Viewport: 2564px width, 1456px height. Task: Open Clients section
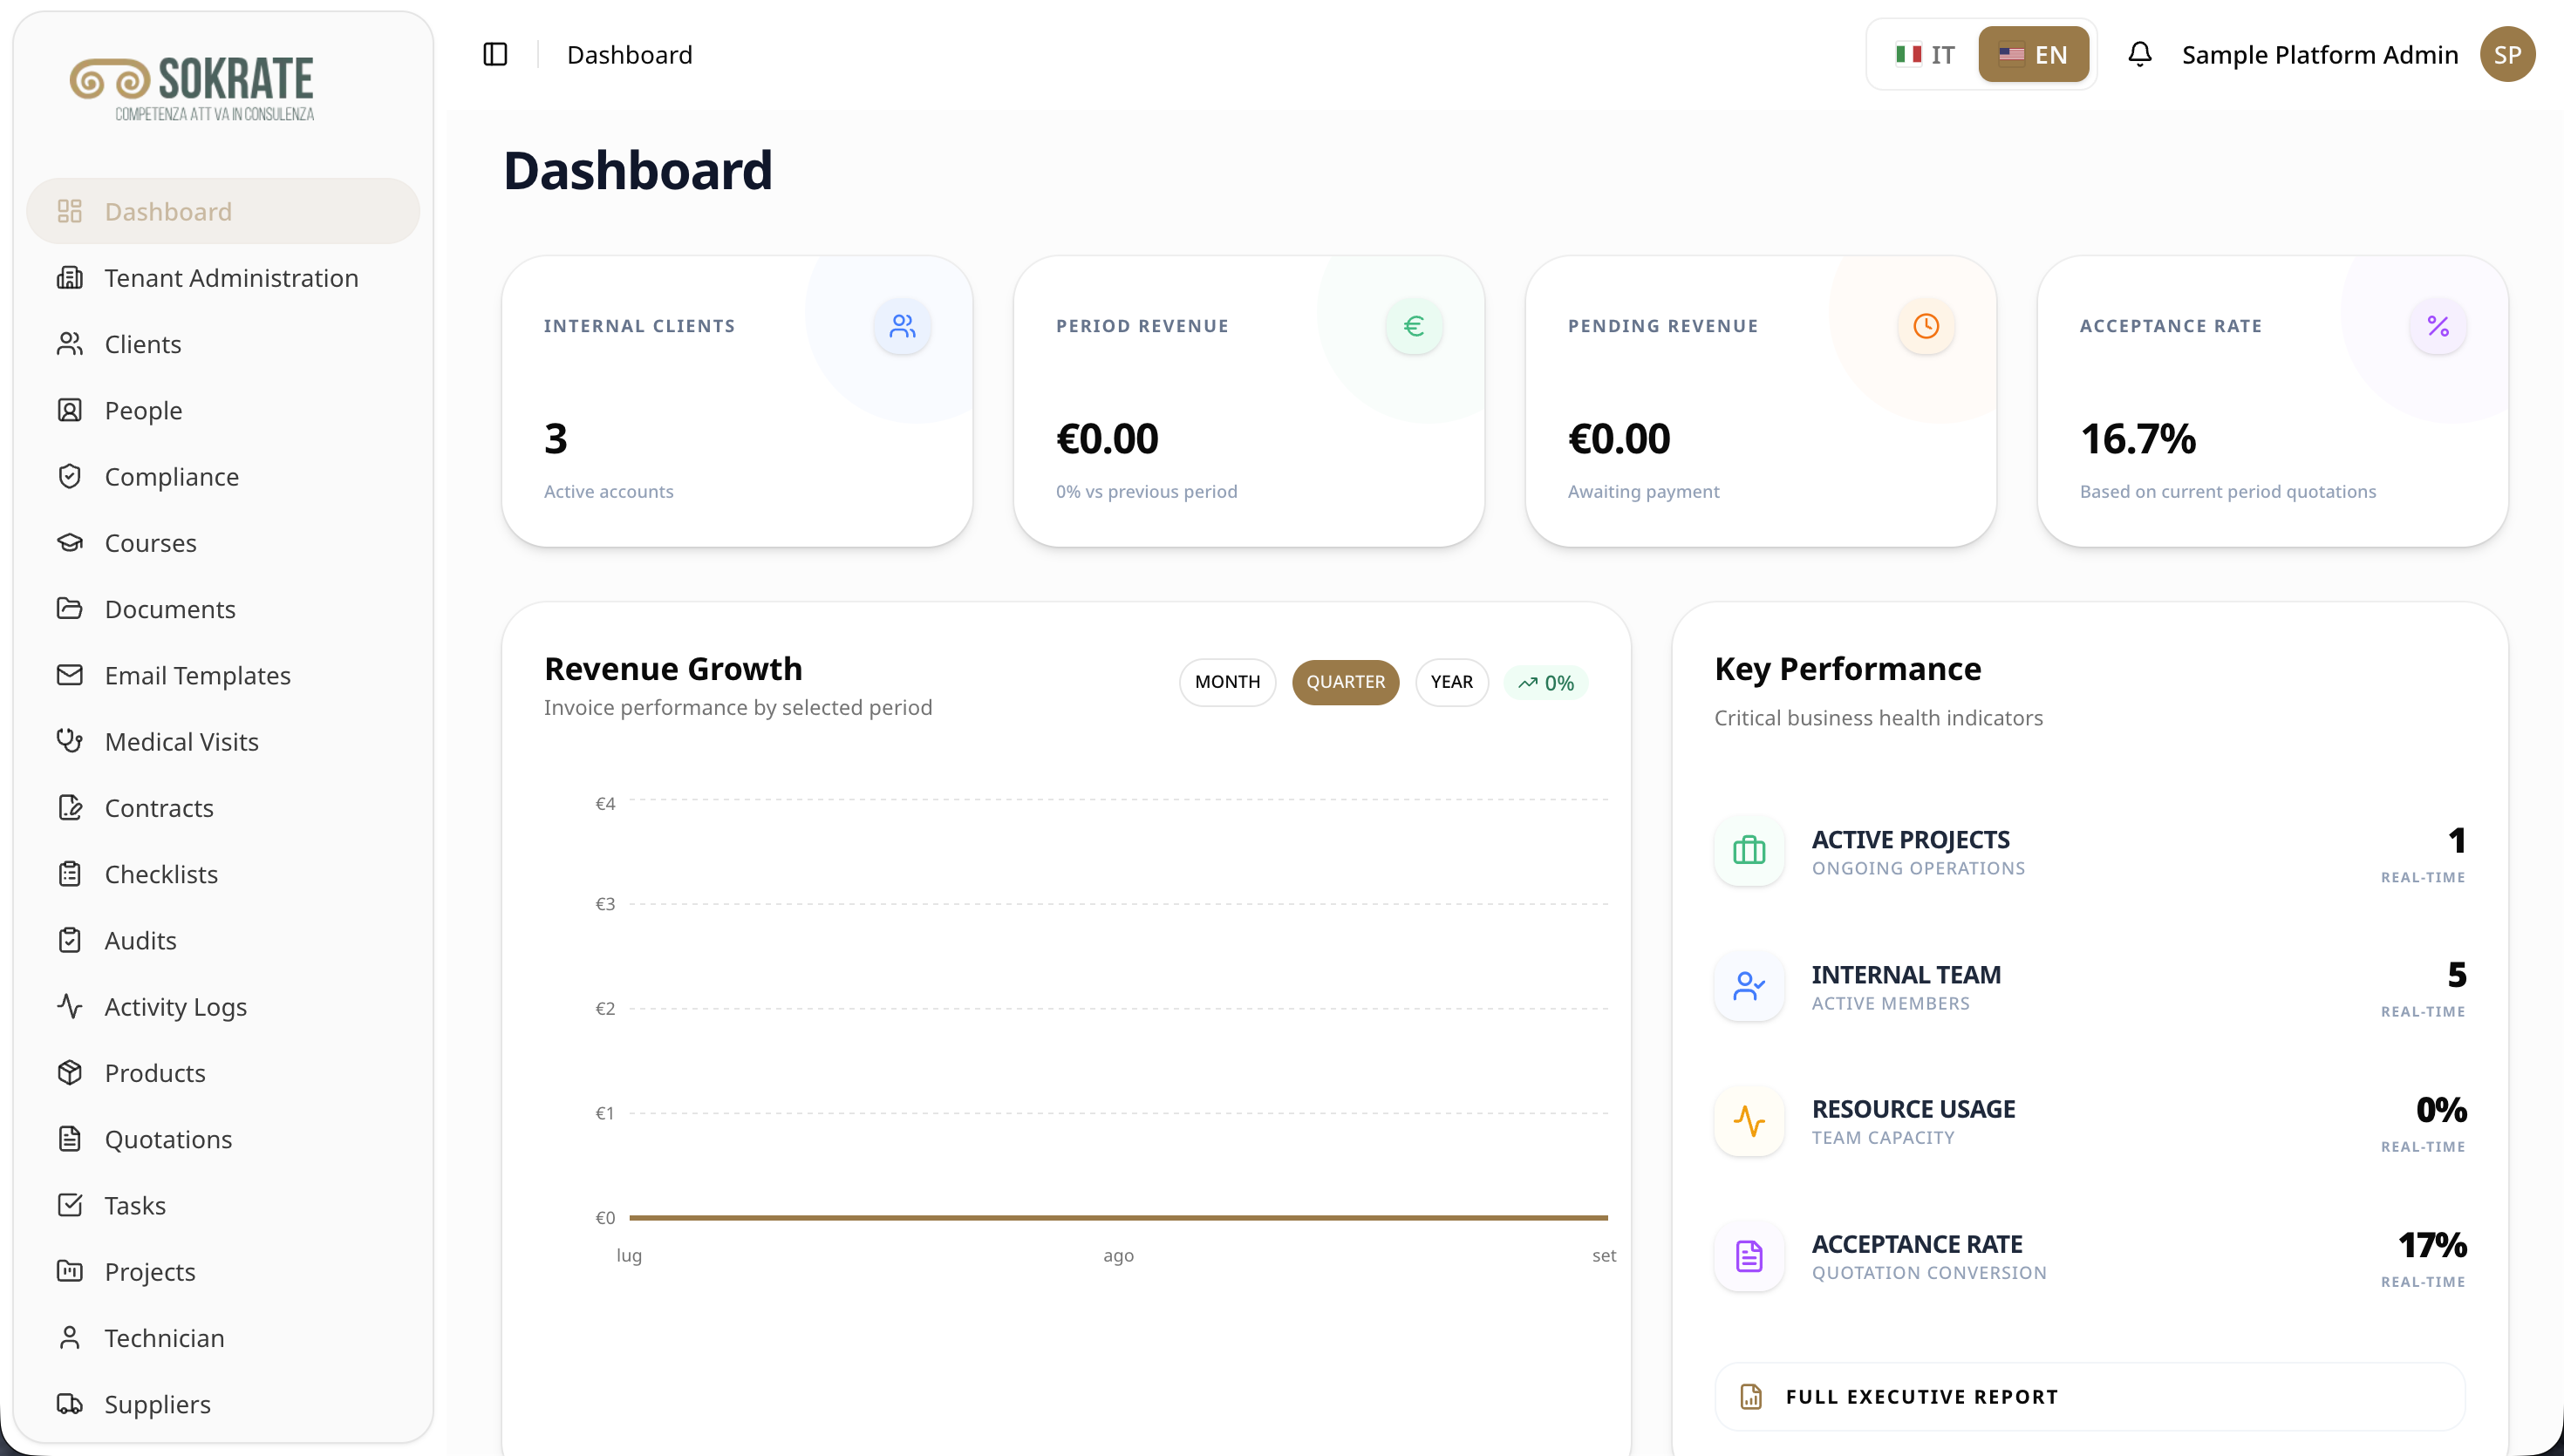(x=223, y=343)
